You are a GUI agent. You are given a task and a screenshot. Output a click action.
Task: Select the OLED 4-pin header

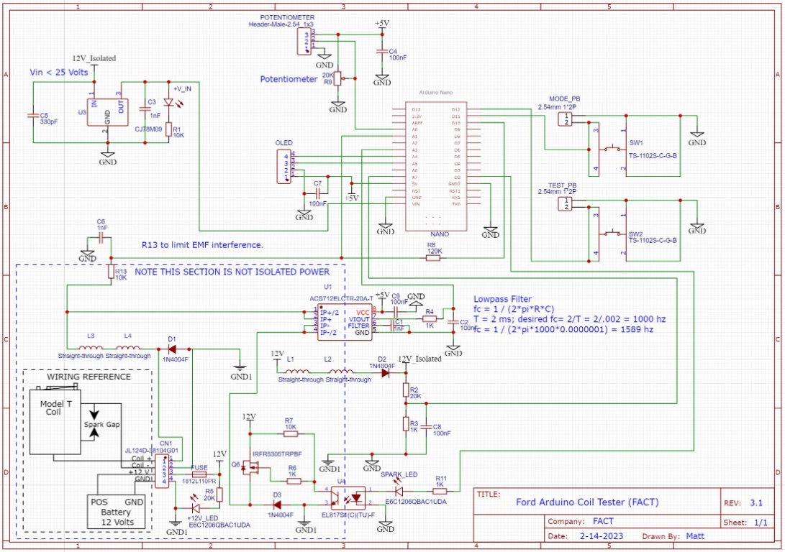pyautogui.click(x=286, y=165)
